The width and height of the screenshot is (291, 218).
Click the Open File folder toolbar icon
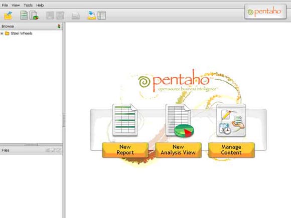click(8, 16)
